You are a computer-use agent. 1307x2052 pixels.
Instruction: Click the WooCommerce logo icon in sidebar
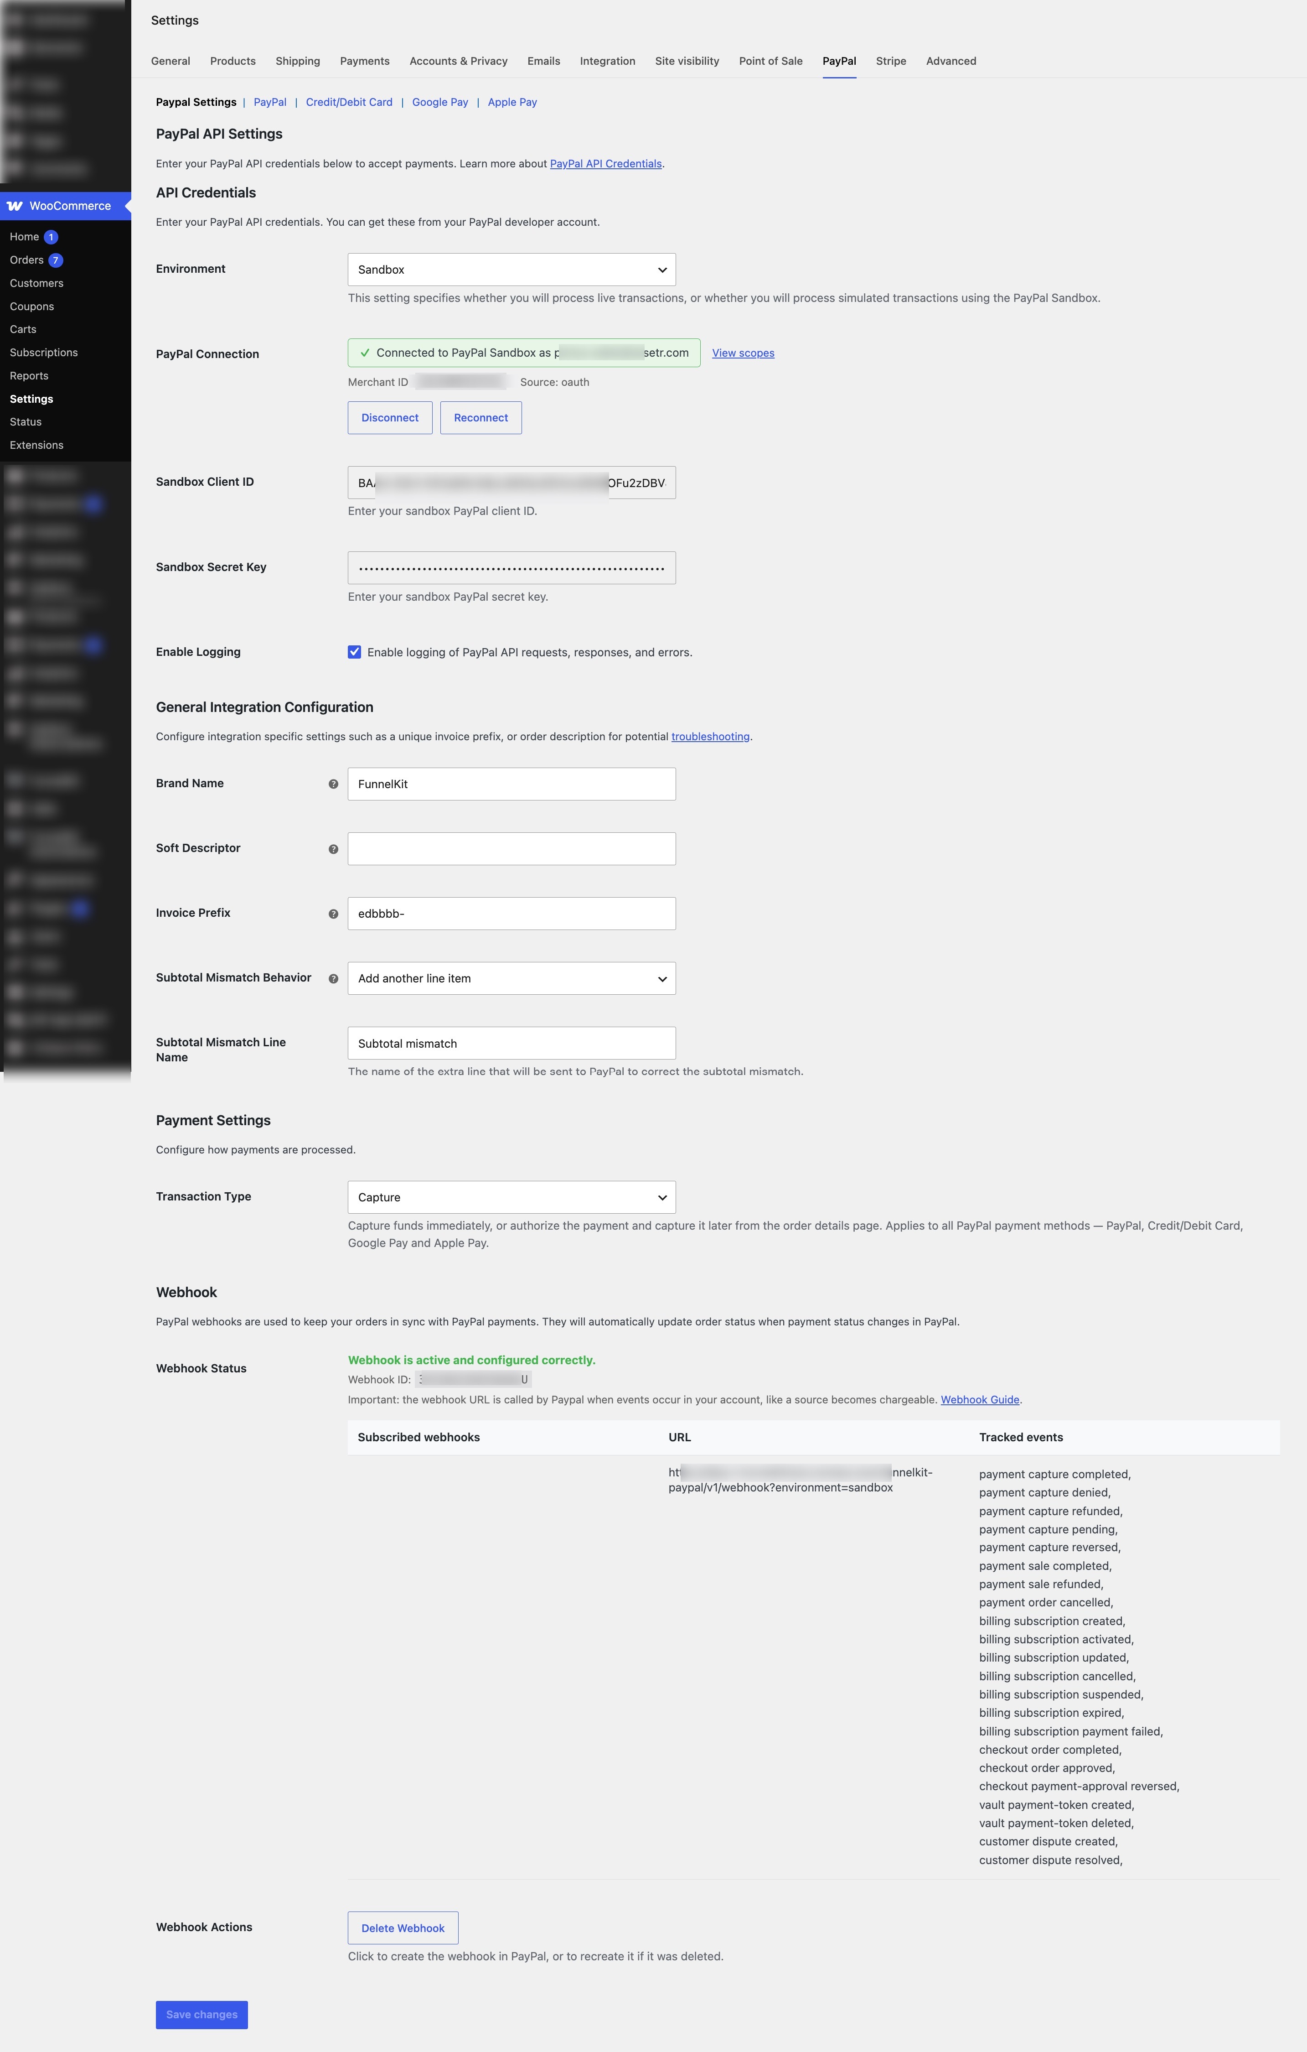(15, 205)
